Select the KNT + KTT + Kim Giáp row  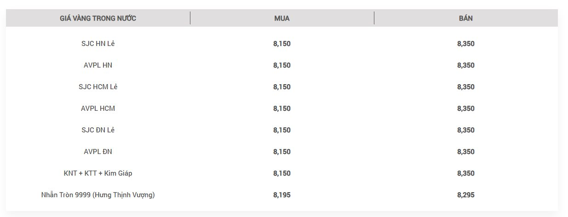coord(282,173)
